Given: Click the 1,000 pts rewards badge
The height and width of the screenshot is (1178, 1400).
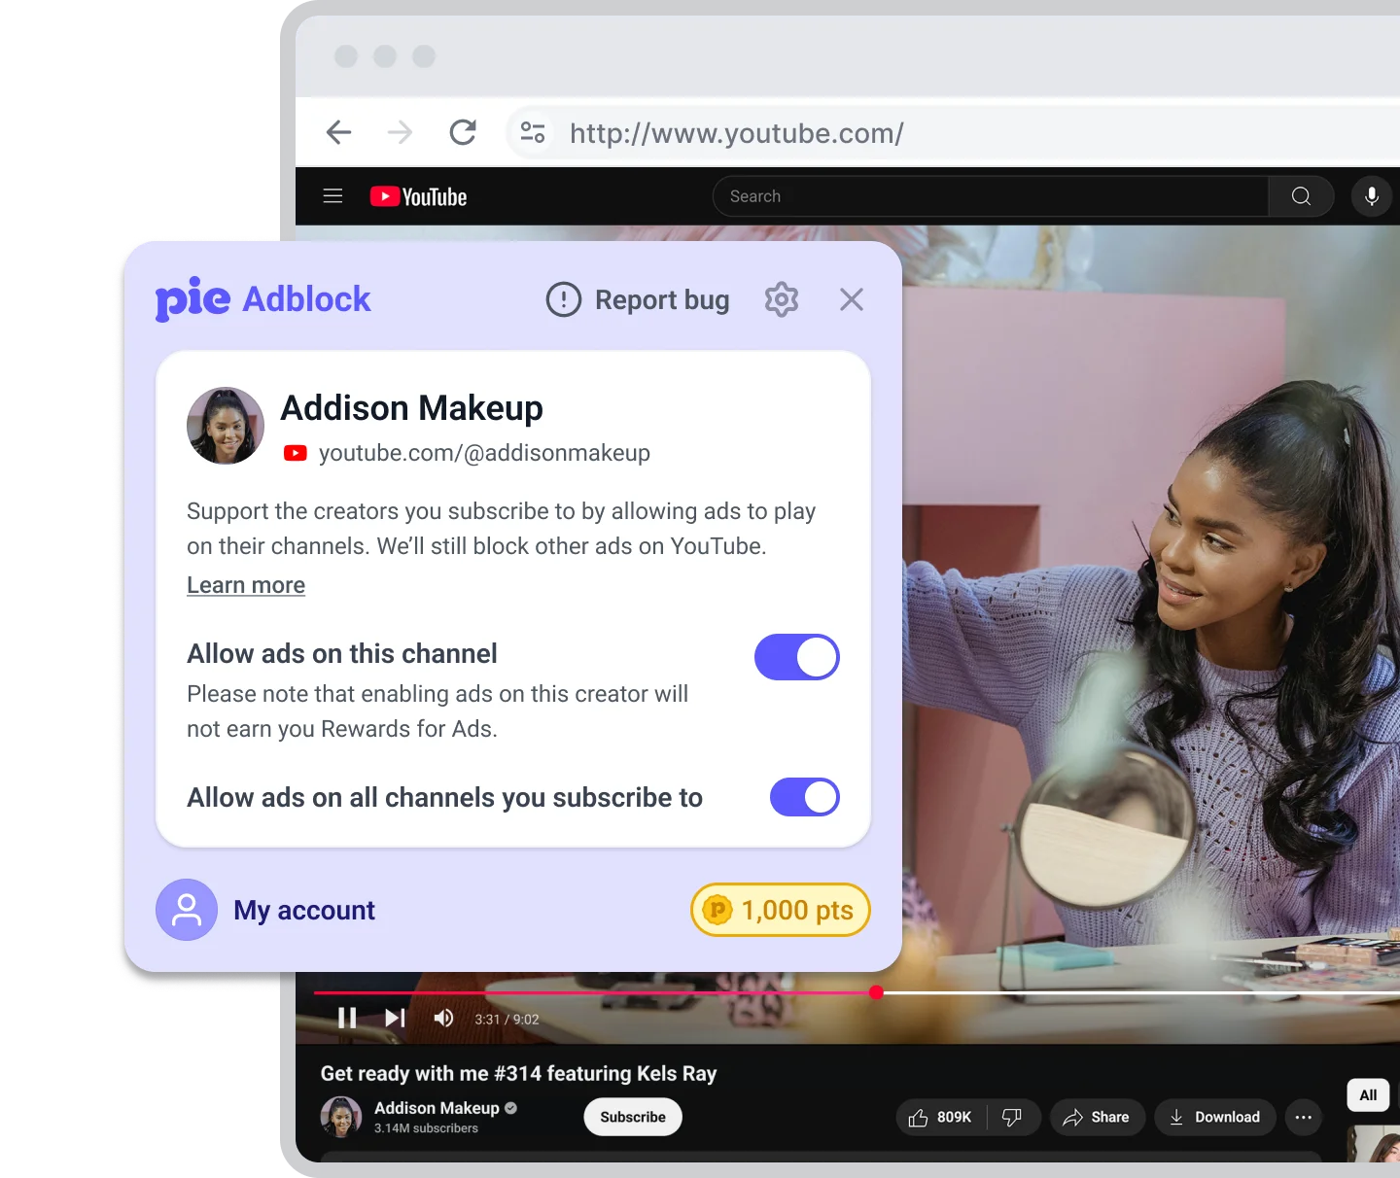Looking at the screenshot, I should pyautogui.click(x=781, y=910).
